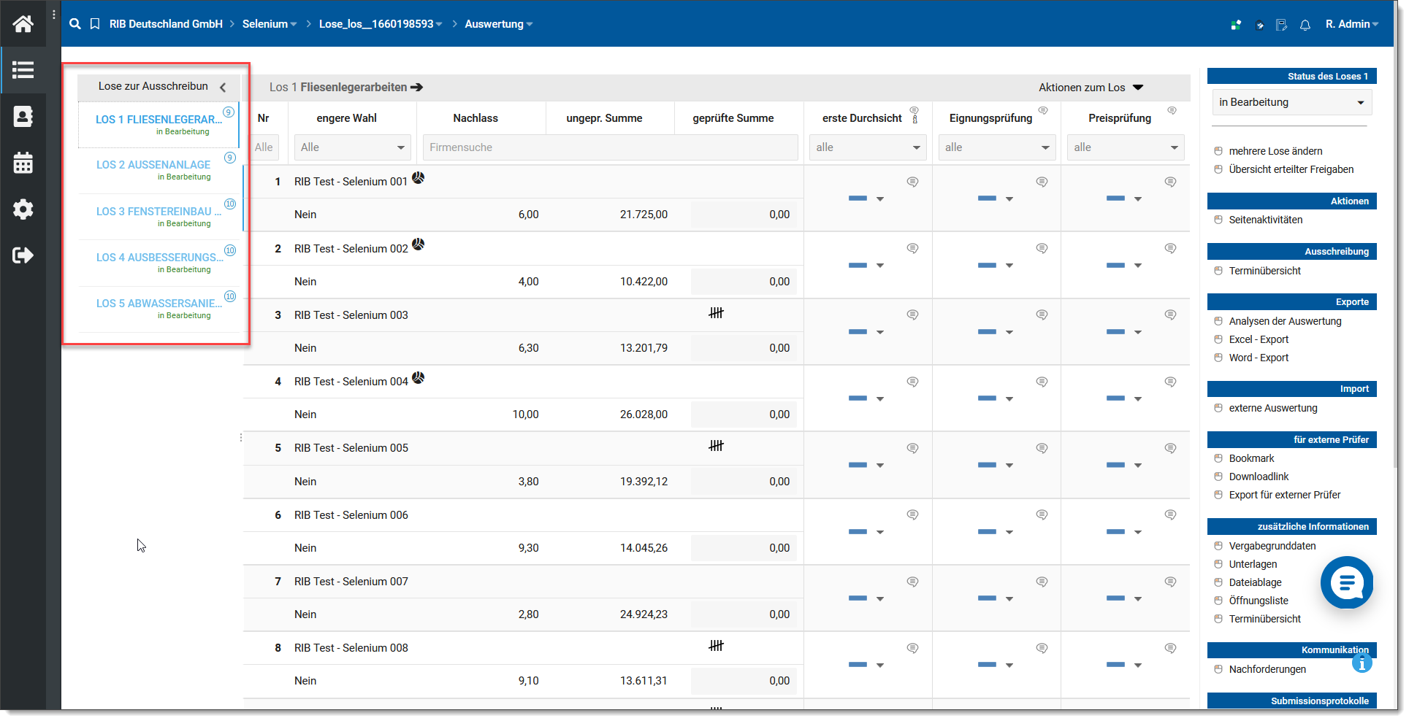This screenshot has width=1409, height=721.
Task: Open the Status des Loses dropdown
Action: (x=1291, y=102)
